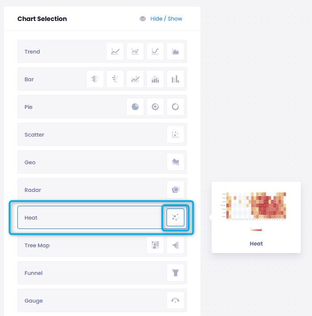Pick the thin ring donut chart icon

pyautogui.click(x=175, y=107)
